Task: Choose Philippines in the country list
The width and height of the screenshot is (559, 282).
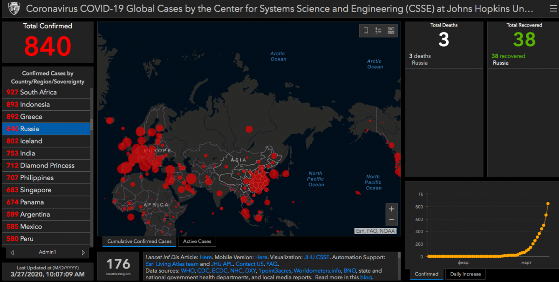Action: click(47, 178)
